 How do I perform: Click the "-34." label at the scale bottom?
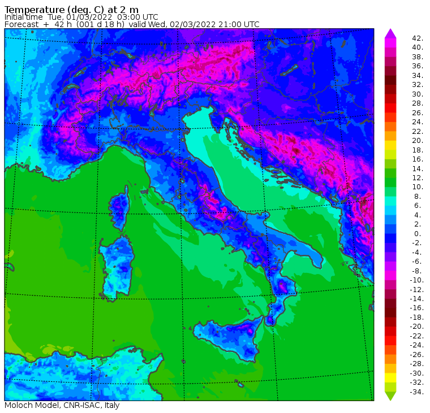[x=416, y=392]
